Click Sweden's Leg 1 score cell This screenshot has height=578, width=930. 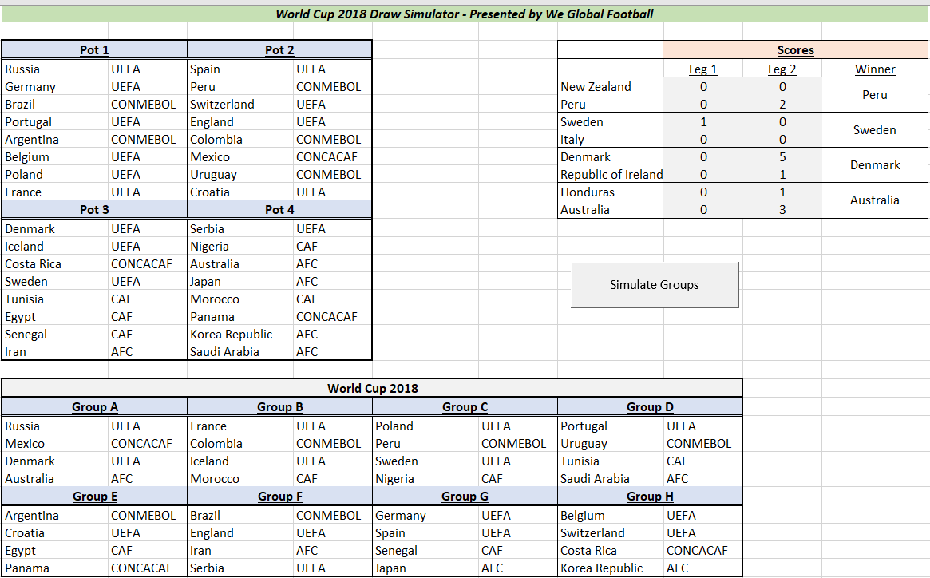pyautogui.click(x=702, y=122)
